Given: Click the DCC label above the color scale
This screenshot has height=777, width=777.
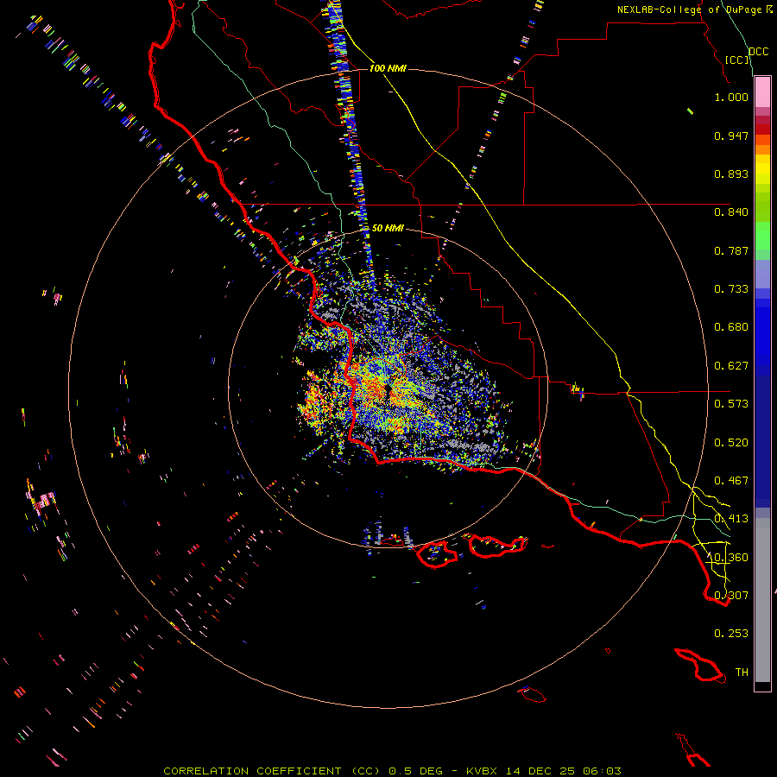Looking at the screenshot, I should pos(758,52).
